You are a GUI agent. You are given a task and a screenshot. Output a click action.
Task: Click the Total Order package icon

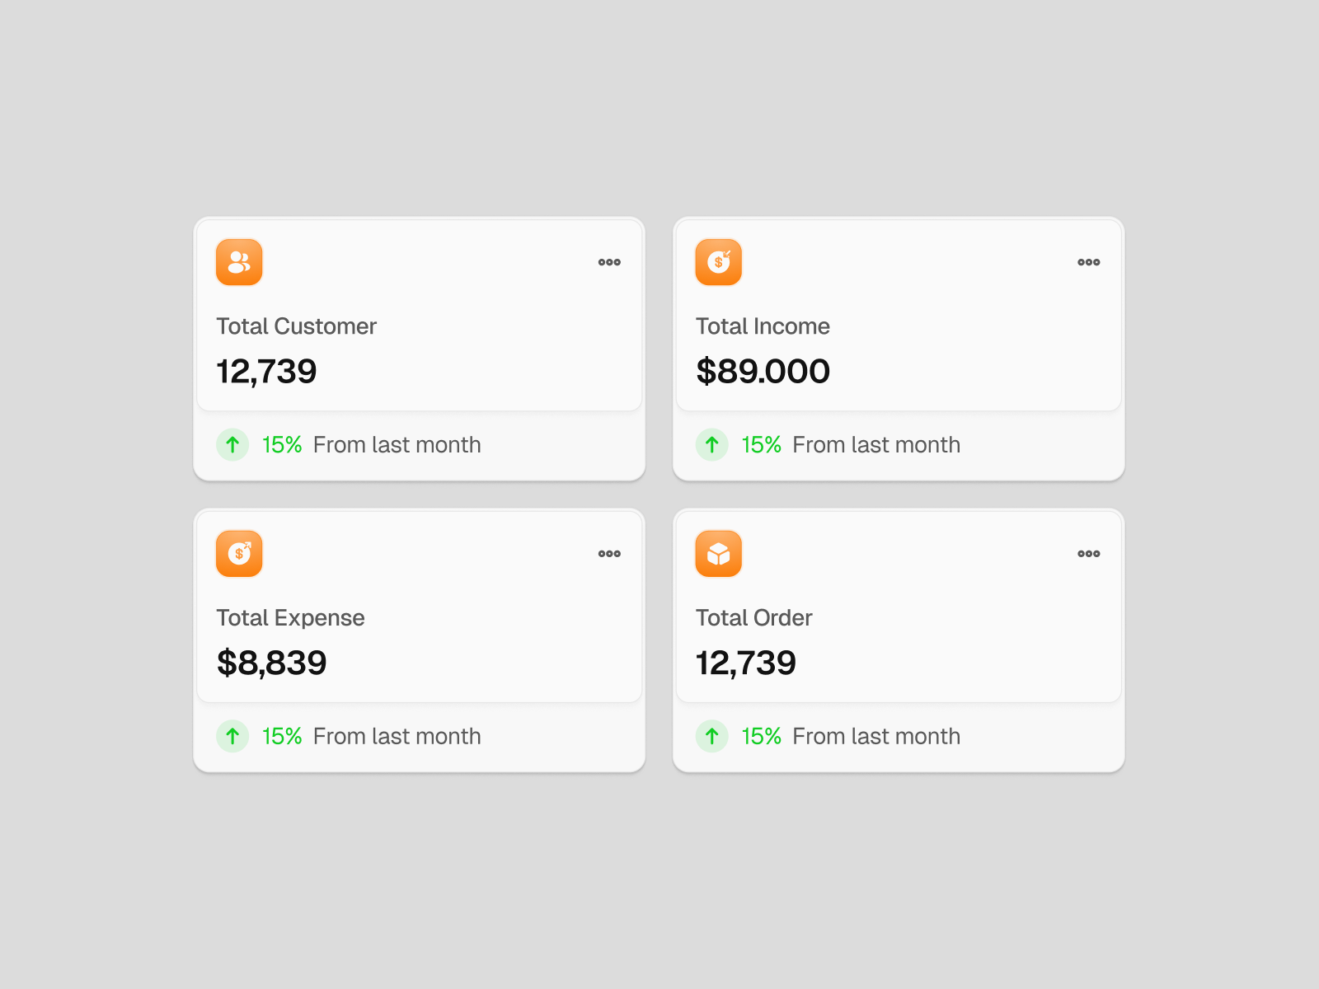pos(718,553)
